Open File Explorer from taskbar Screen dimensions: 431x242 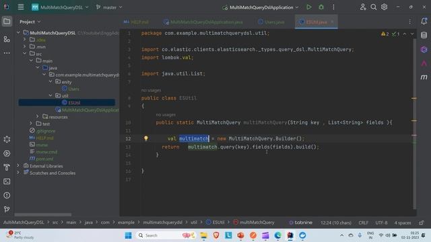(203, 235)
